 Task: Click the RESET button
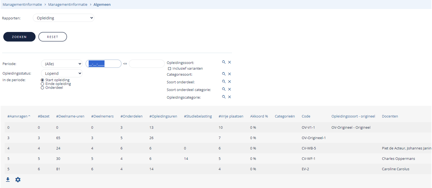(53, 37)
